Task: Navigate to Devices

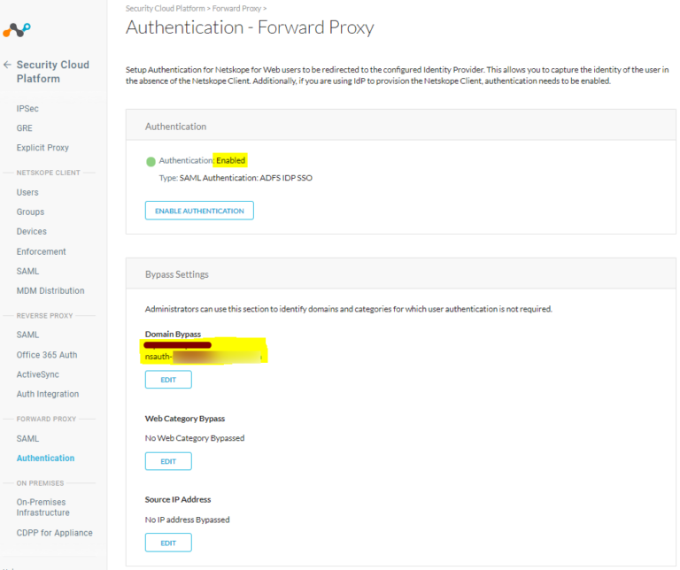Action: coord(31,232)
